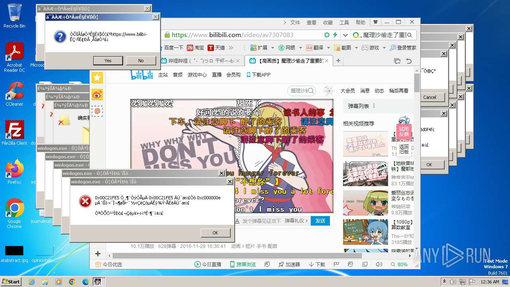
Task: Click the 80% zoom level indicator
Action: tap(399, 264)
